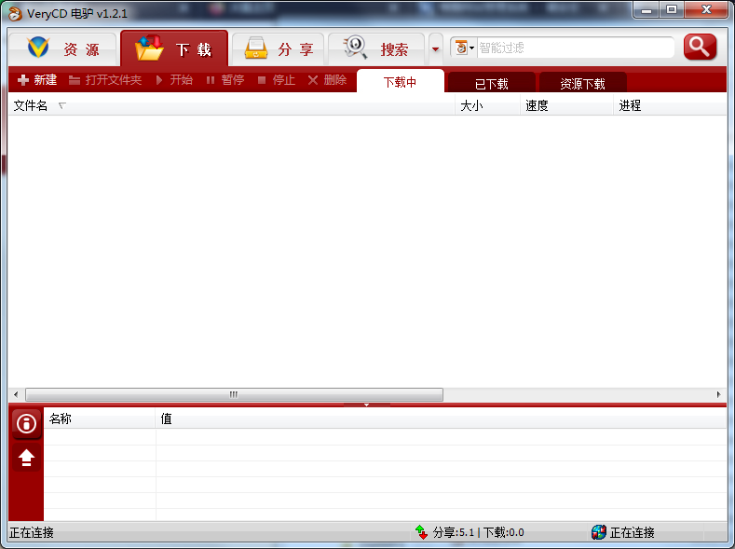Select the 资源下载 tab
Viewport: 735px width, 549px height.
[582, 83]
